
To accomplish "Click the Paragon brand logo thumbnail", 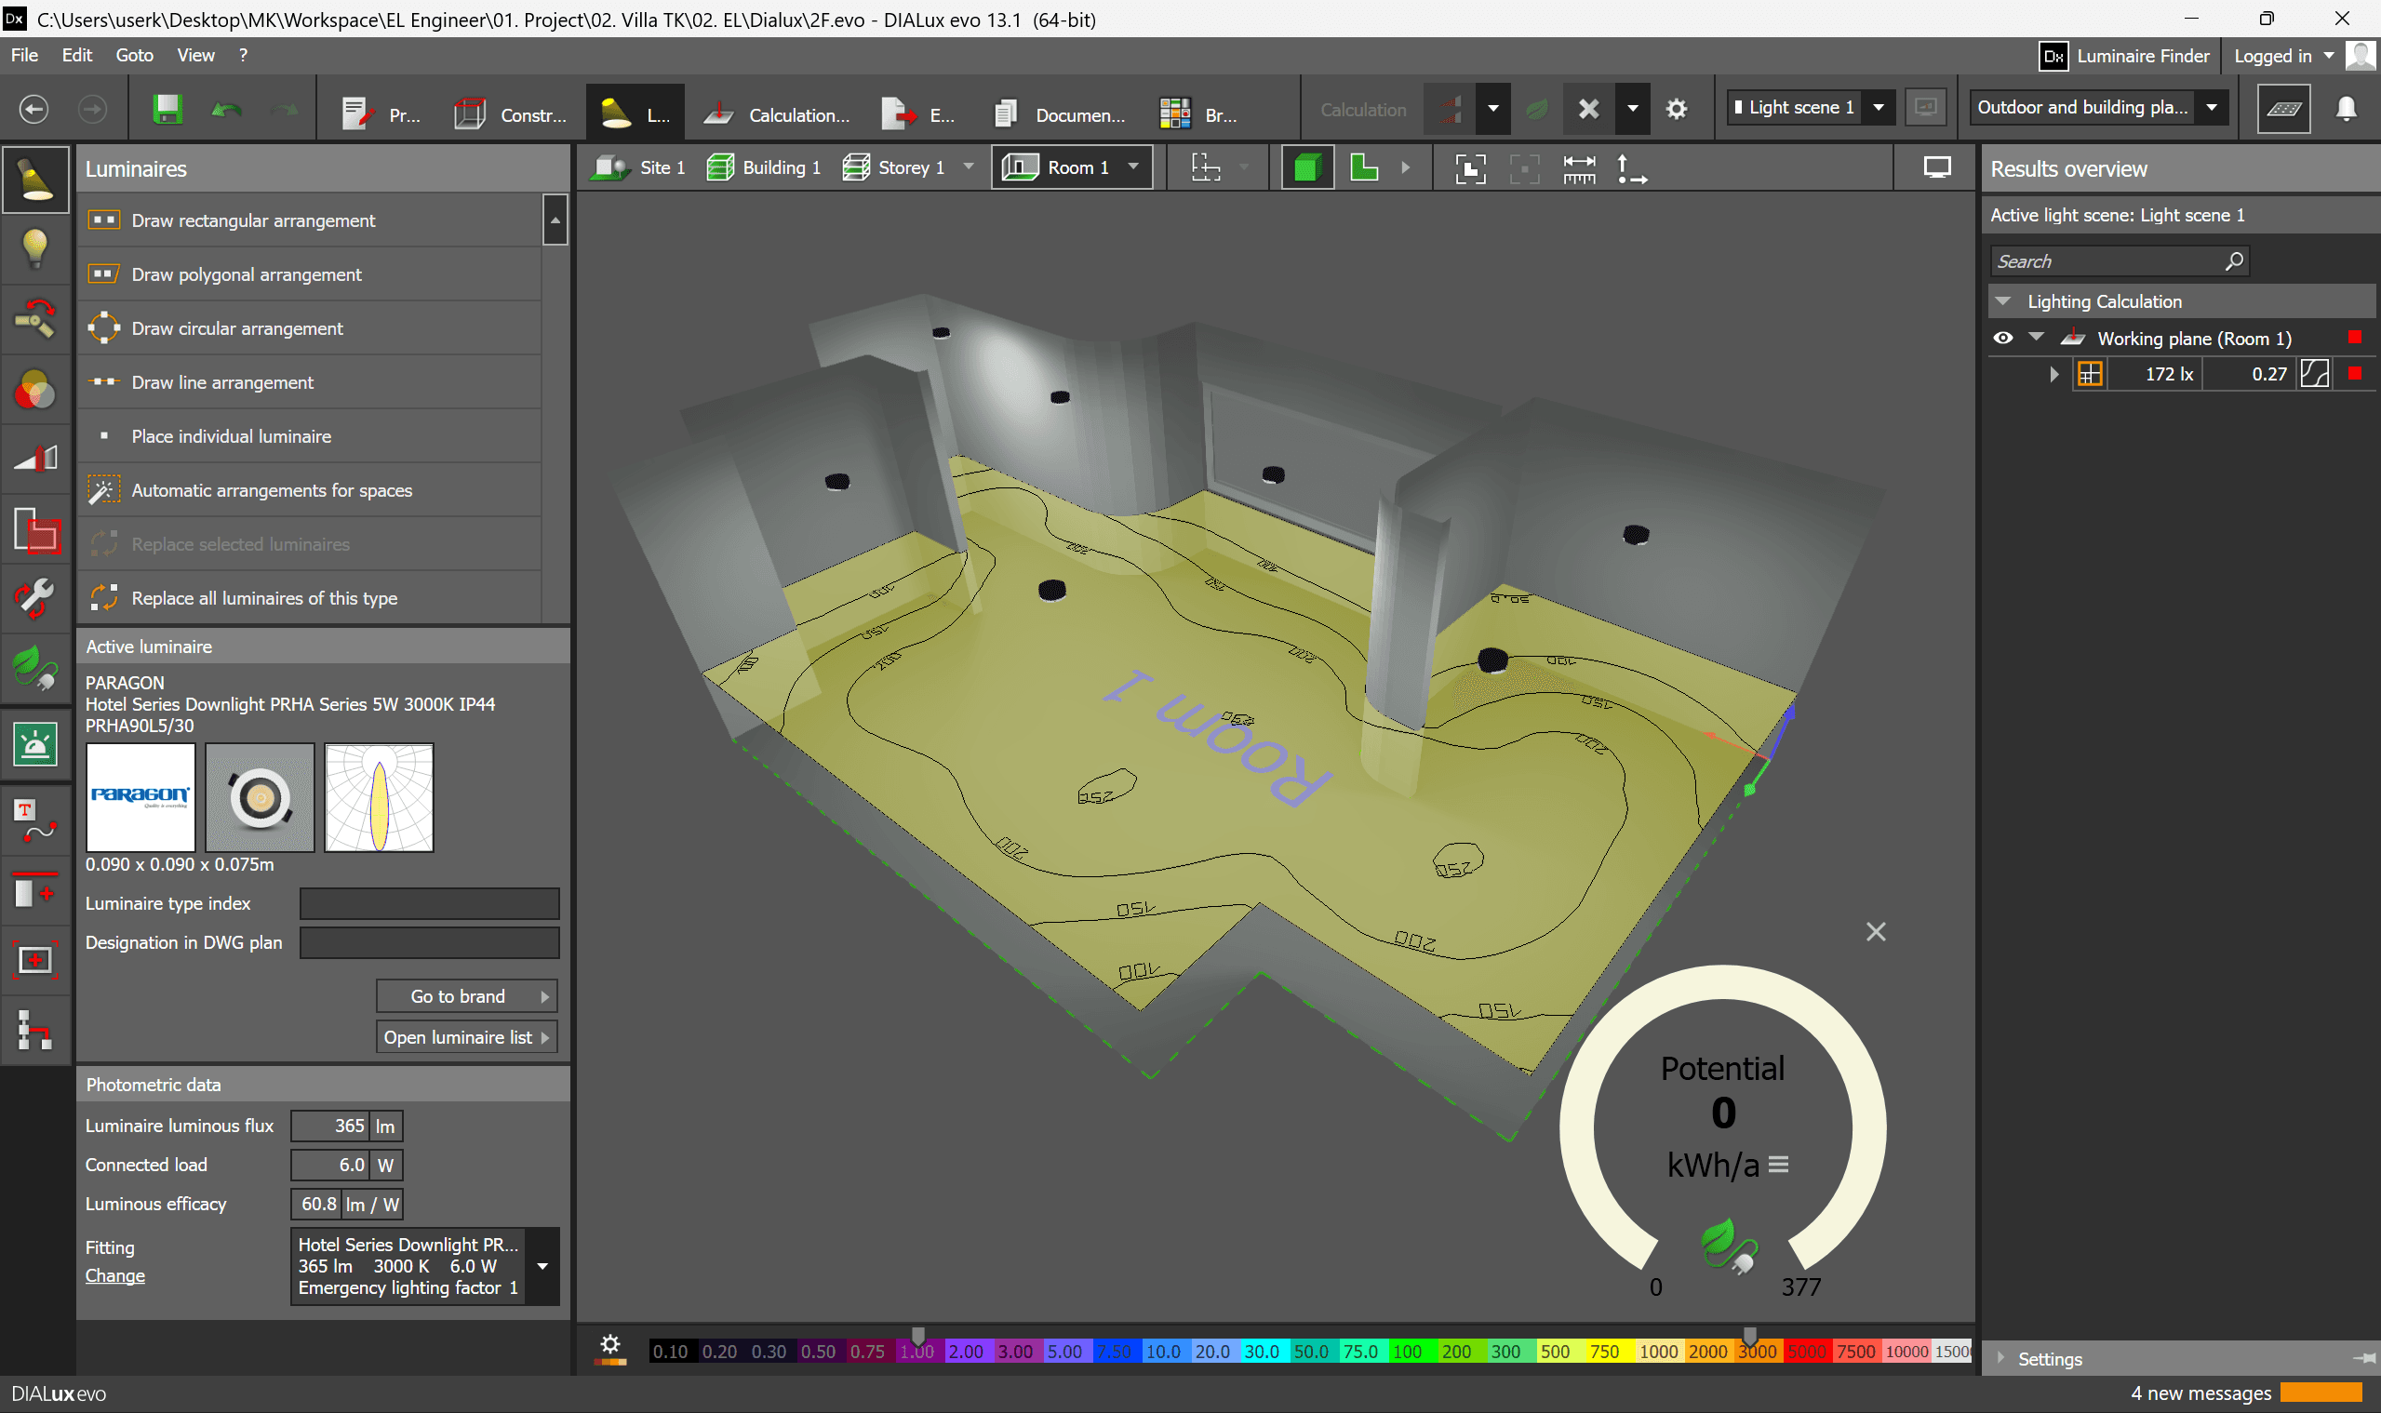I will pyautogui.click(x=140, y=797).
